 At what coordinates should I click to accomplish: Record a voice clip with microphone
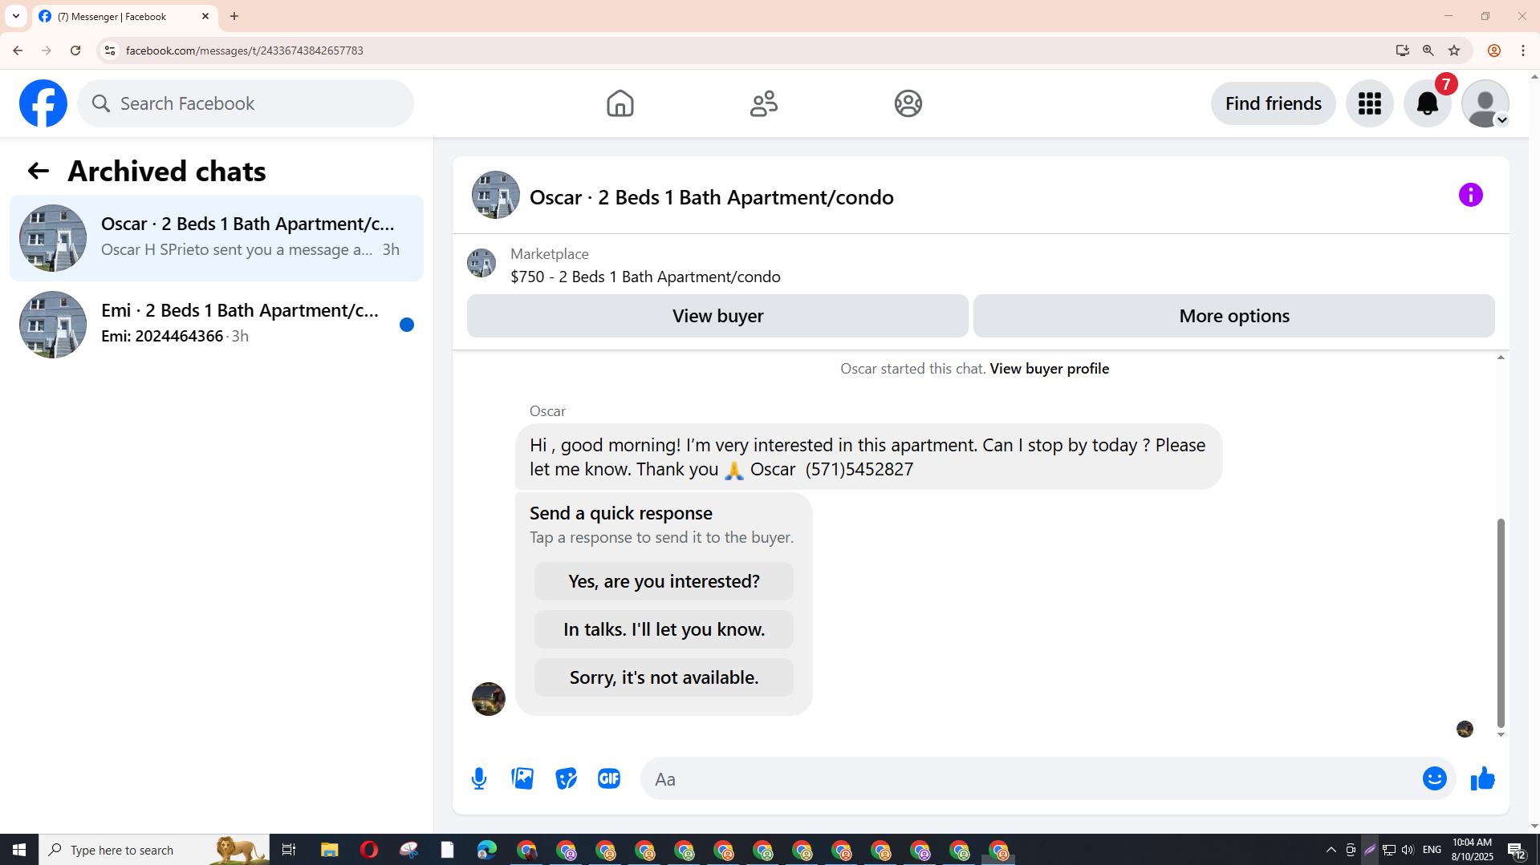[x=479, y=778]
